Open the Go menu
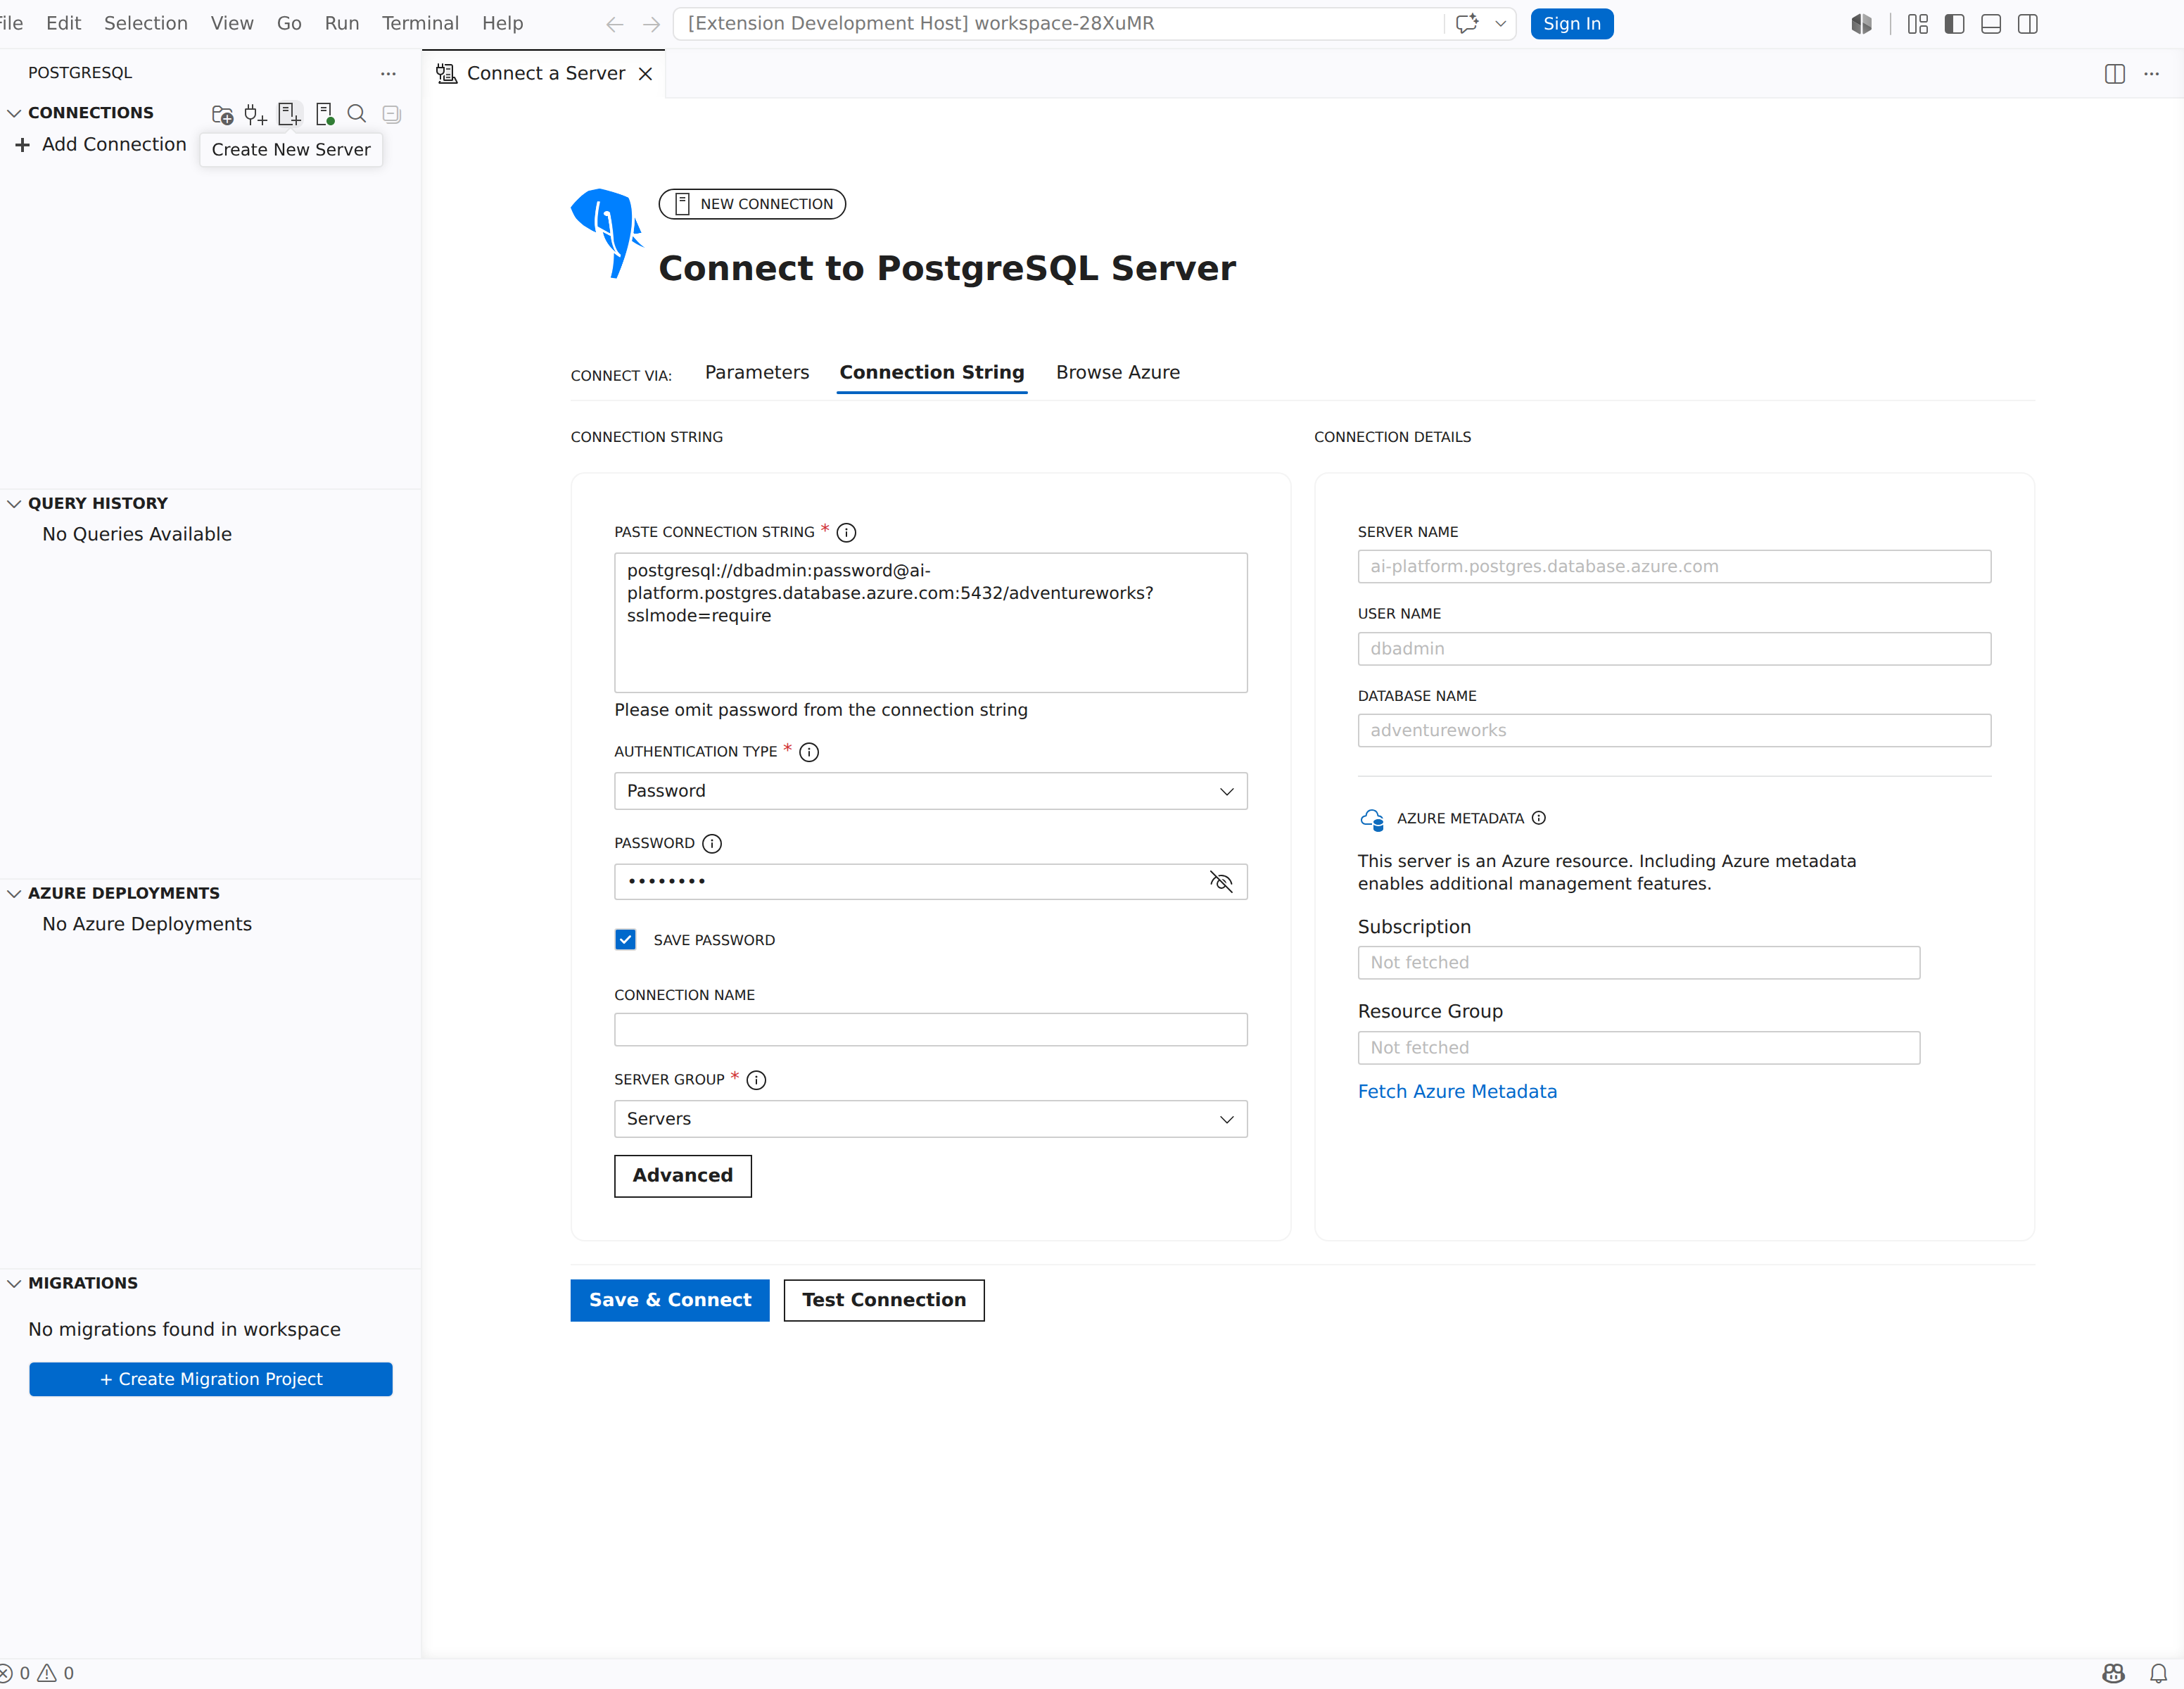The height and width of the screenshot is (1689, 2184). (289, 23)
